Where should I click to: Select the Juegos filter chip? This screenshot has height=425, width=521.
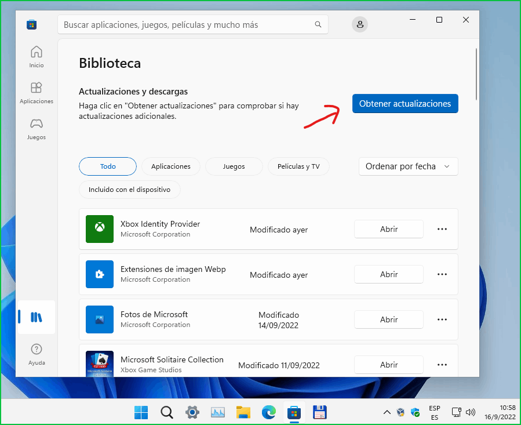(x=234, y=166)
